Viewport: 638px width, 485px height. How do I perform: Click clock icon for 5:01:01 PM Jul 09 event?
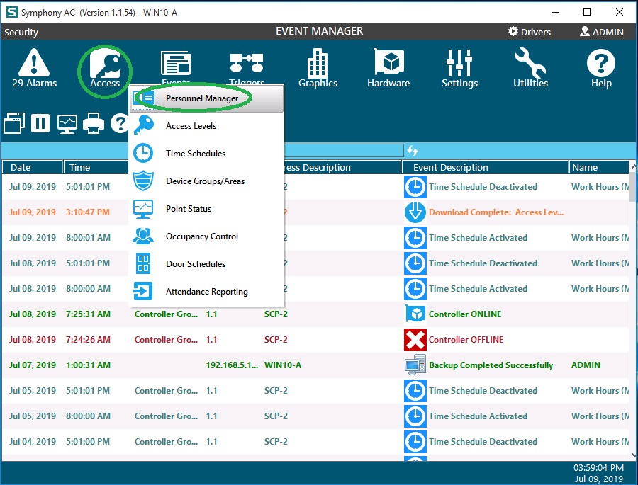415,187
